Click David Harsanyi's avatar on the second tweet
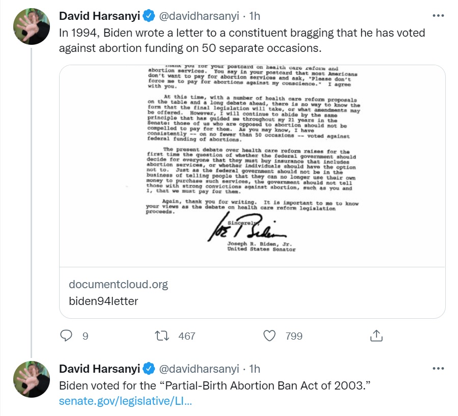Image resolution: width=458 pixels, height=416 pixels. [31, 379]
